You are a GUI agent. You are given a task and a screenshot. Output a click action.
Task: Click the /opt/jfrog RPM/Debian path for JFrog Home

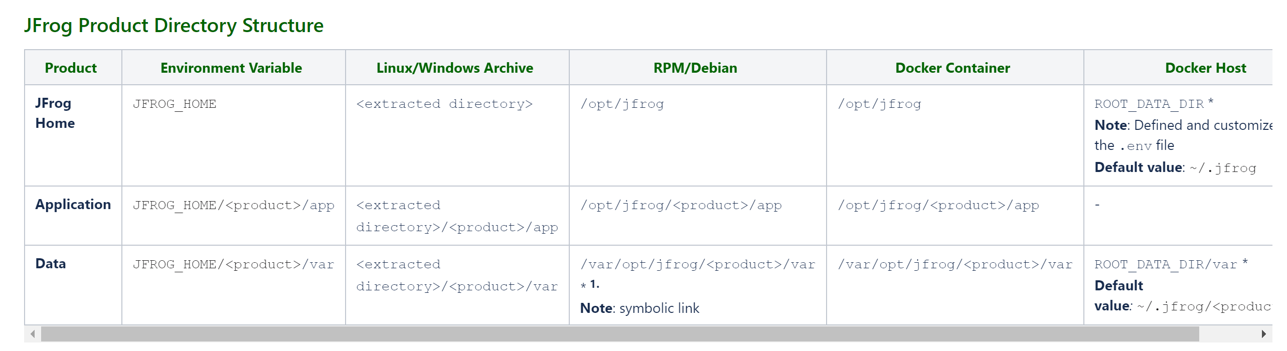pos(622,104)
